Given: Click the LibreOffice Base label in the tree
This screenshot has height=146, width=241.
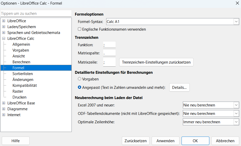Looking at the screenshot, I should (x=21, y=103).
